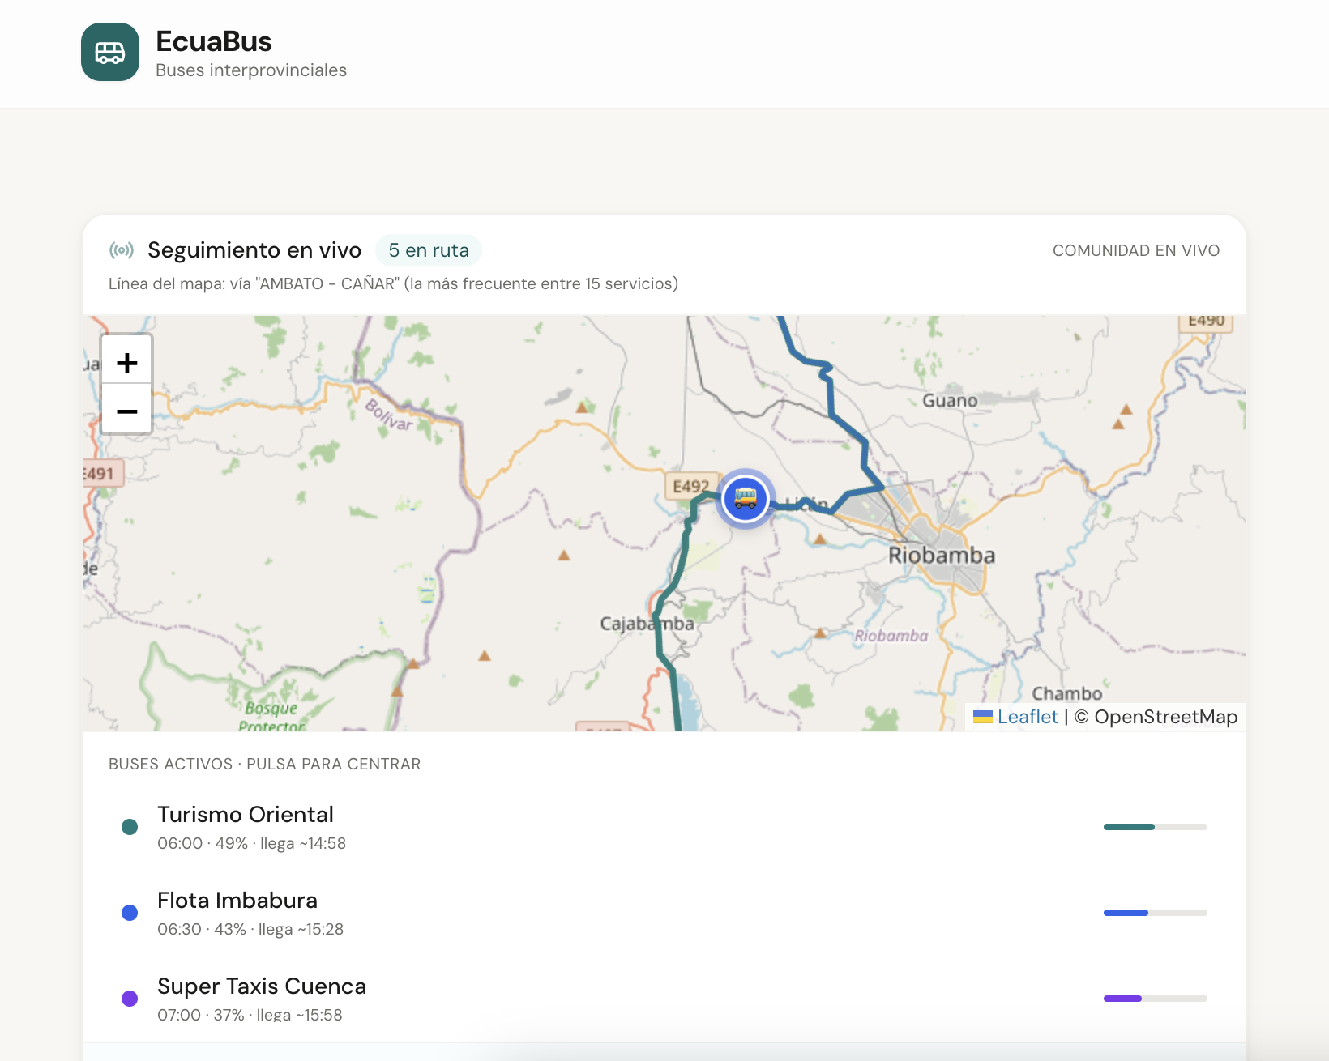
Task: Click the Riobamba city label on map
Action: tap(942, 556)
